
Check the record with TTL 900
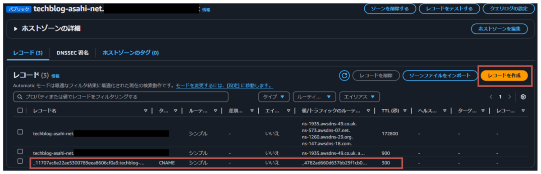tap(20, 152)
